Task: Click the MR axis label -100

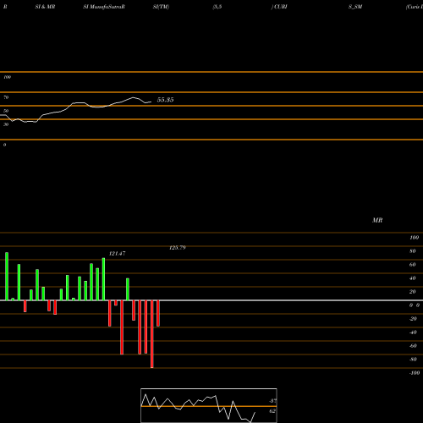Action: [415, 373]
